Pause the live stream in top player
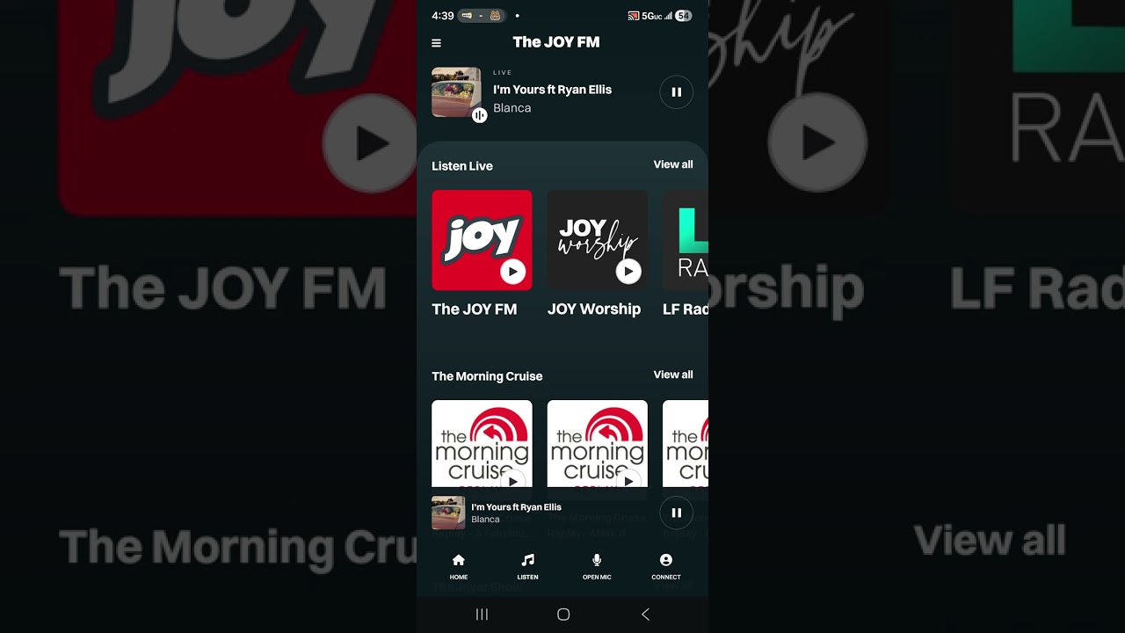1125x633 pixels. pyautogui.click(x=676, y=91)
